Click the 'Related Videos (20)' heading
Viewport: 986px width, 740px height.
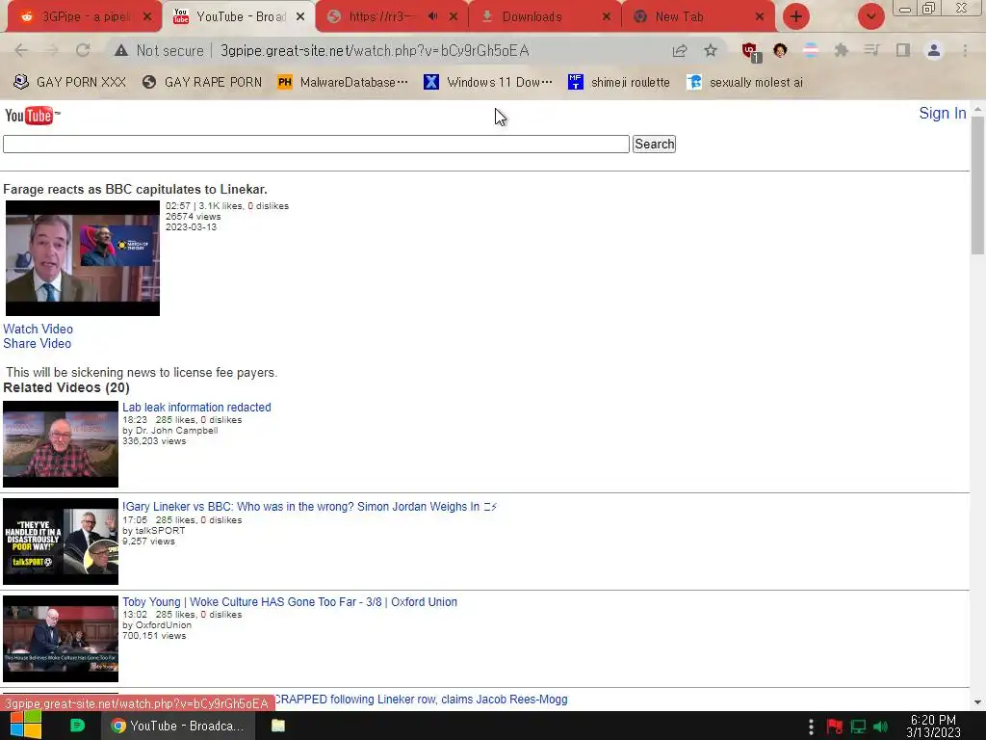click(x=66, y=387)
